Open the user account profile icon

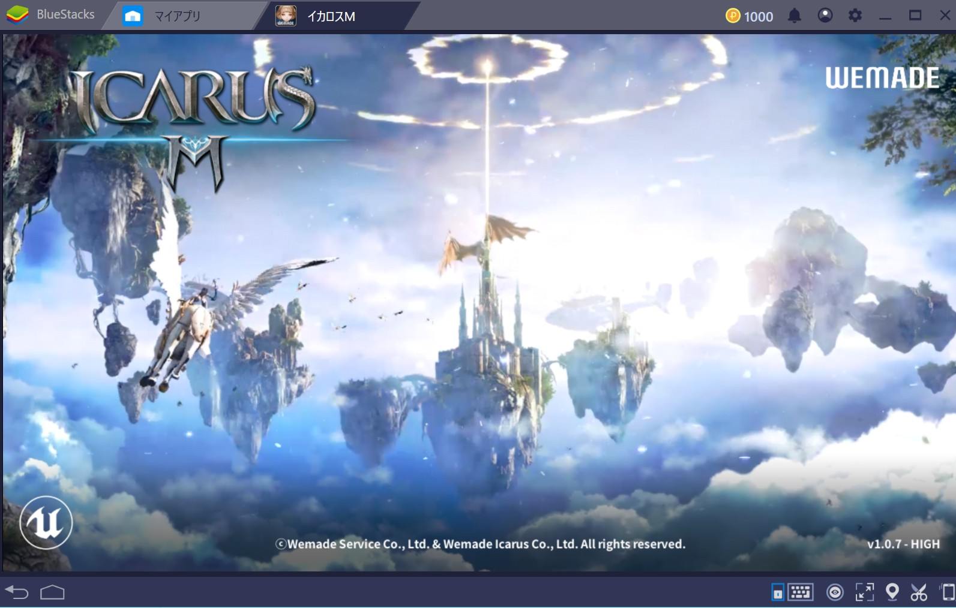(825, 16)
